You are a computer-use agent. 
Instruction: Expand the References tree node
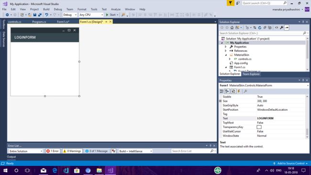226,51
